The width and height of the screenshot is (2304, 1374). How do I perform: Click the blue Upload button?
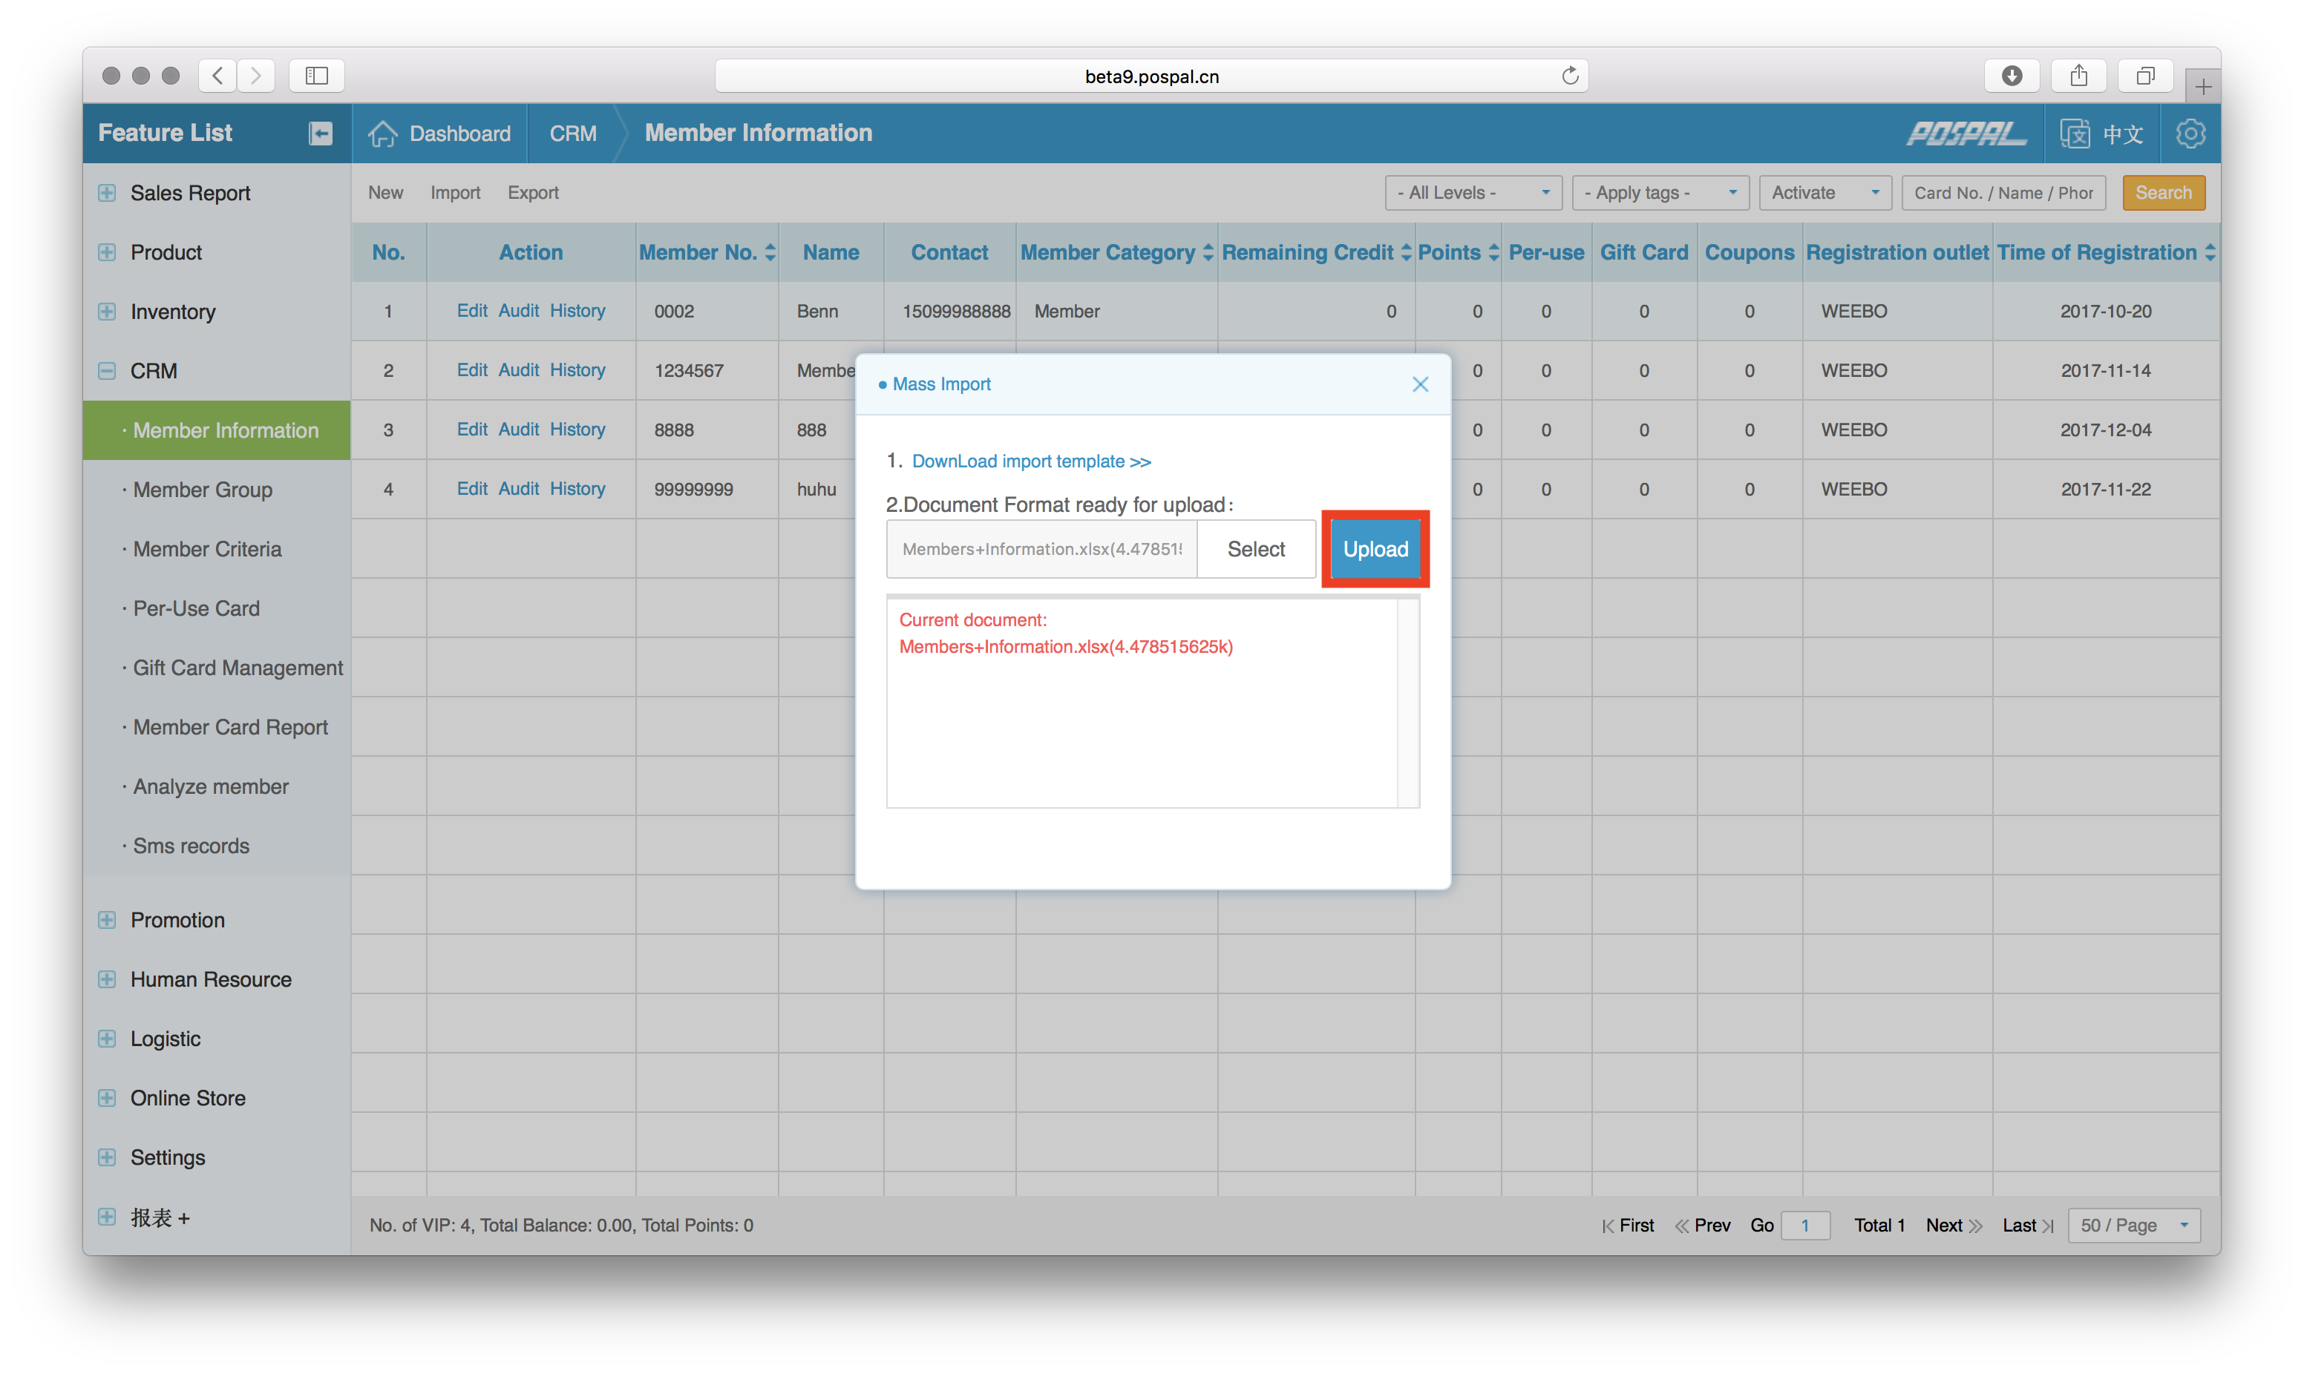pyautogui.click(x=1375, y=549)
